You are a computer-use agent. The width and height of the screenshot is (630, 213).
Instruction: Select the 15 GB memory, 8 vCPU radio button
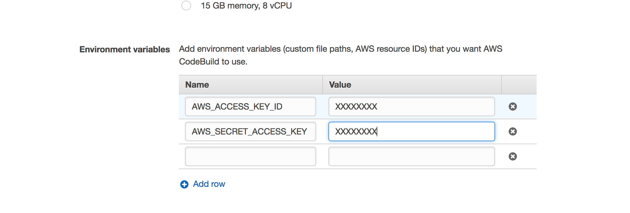[x=186, y=5]
